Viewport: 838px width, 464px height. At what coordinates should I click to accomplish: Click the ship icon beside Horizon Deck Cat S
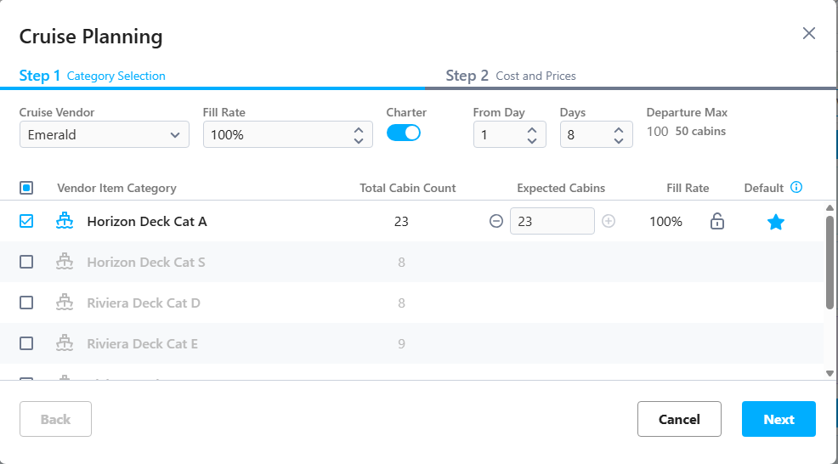pos(65,262)
